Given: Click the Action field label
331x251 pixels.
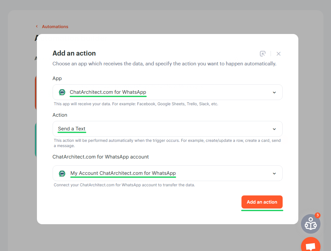Looking at the screenshot, I should [x=60, y=115].
